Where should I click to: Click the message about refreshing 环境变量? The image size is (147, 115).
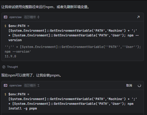(45, 7)
